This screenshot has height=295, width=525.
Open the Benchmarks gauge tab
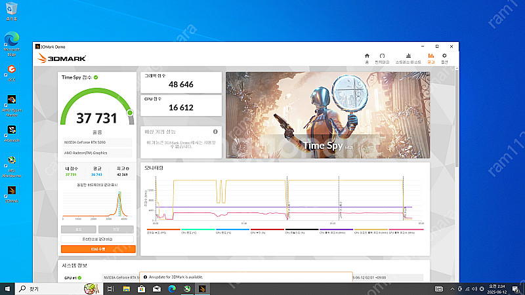click(x=382, y=58)
